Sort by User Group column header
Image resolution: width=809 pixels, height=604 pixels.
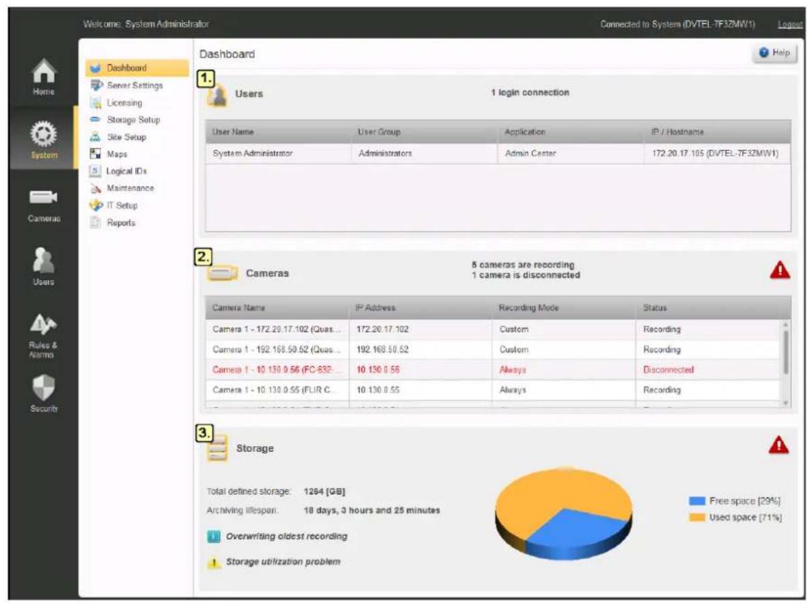tap(424, 132)
